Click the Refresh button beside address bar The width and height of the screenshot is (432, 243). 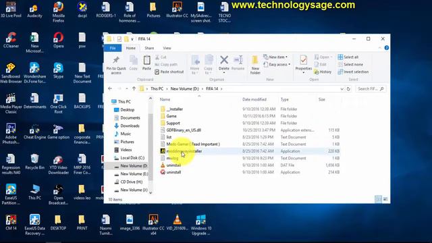(348, 88)
